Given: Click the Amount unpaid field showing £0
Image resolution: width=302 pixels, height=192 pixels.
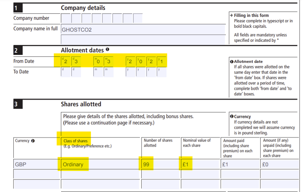Looking at the screenshot, I should point(279,165).
